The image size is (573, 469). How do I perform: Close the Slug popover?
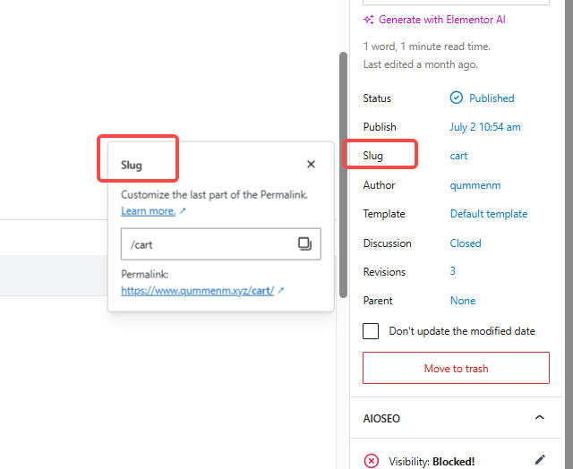[x=311, y=165]
